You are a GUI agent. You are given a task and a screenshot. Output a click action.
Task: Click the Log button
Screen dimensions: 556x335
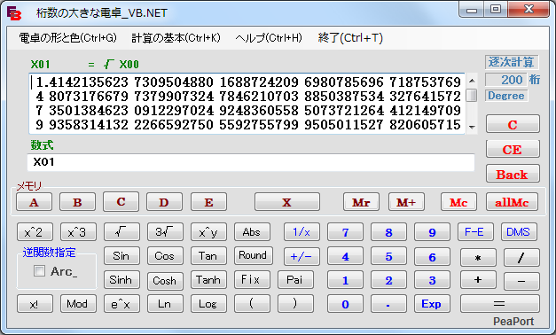208,304
